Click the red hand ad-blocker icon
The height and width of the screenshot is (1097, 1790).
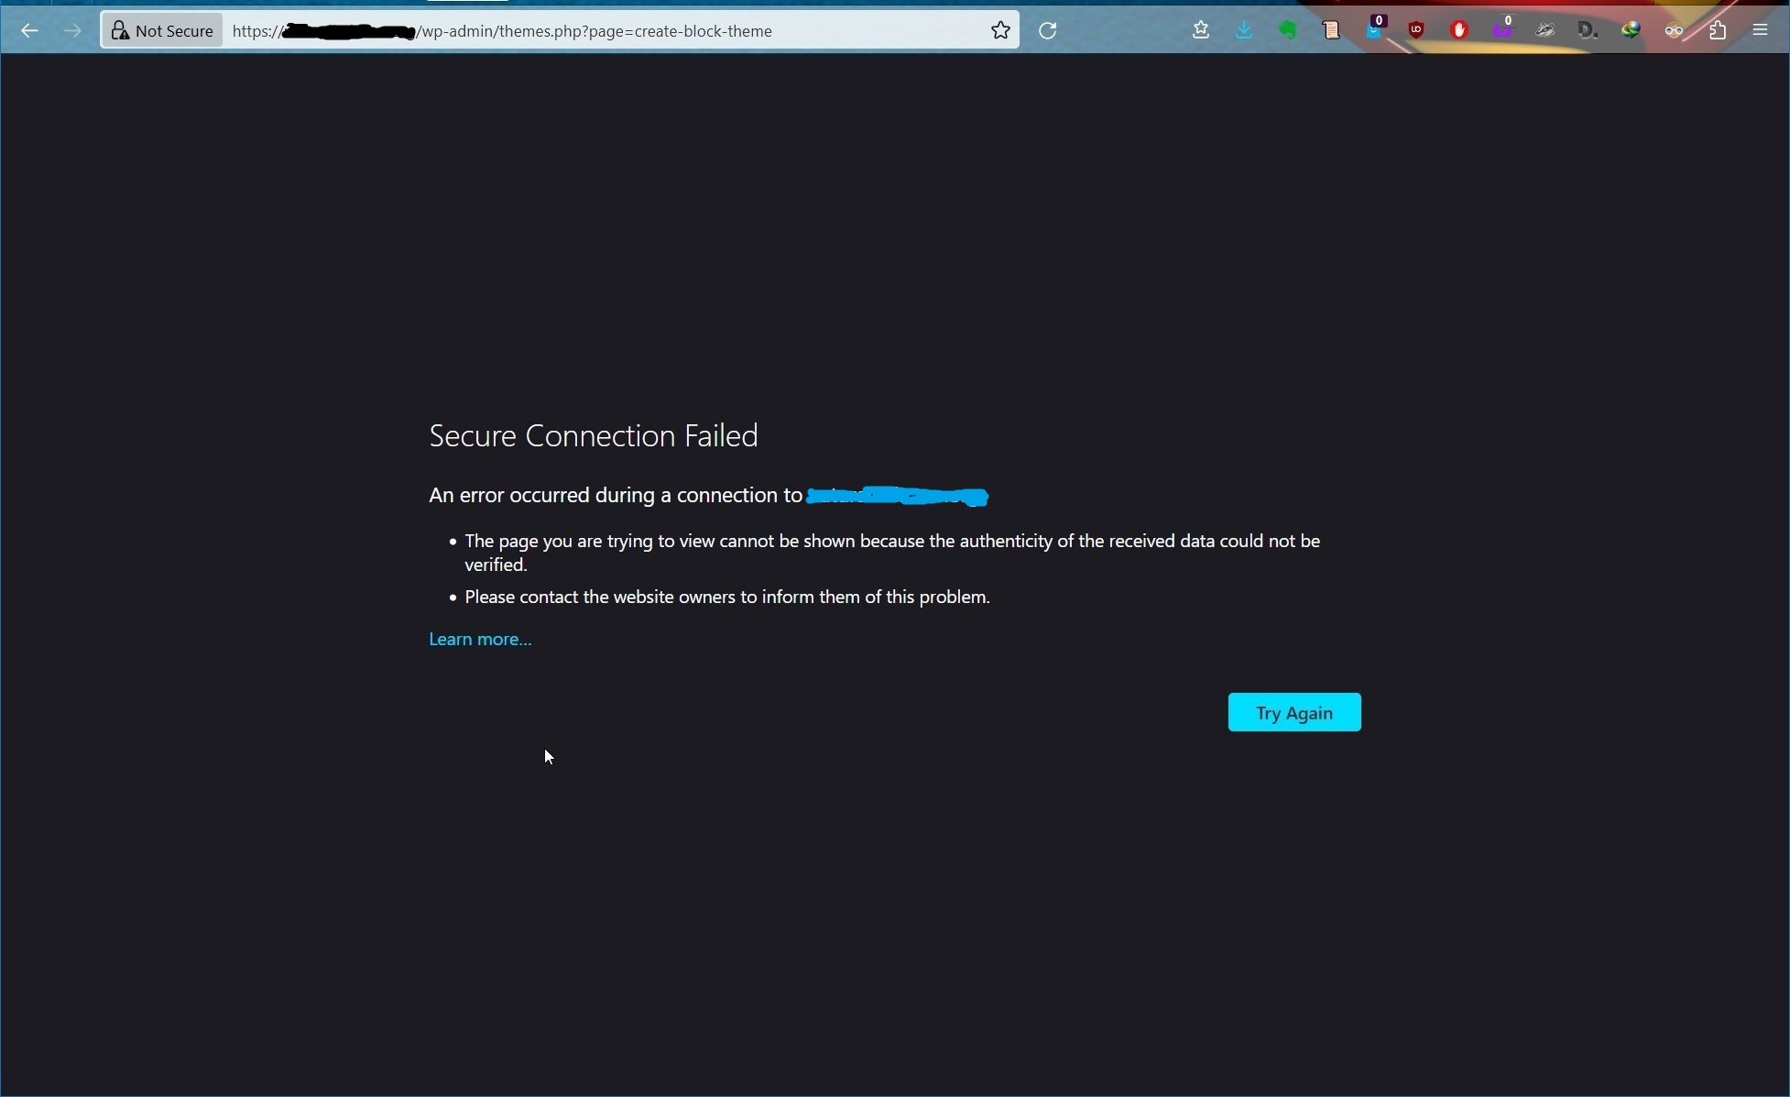[1459, 29]
